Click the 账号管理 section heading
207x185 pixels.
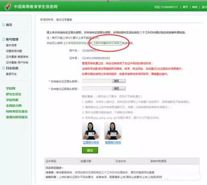click(x=12, y=39)
